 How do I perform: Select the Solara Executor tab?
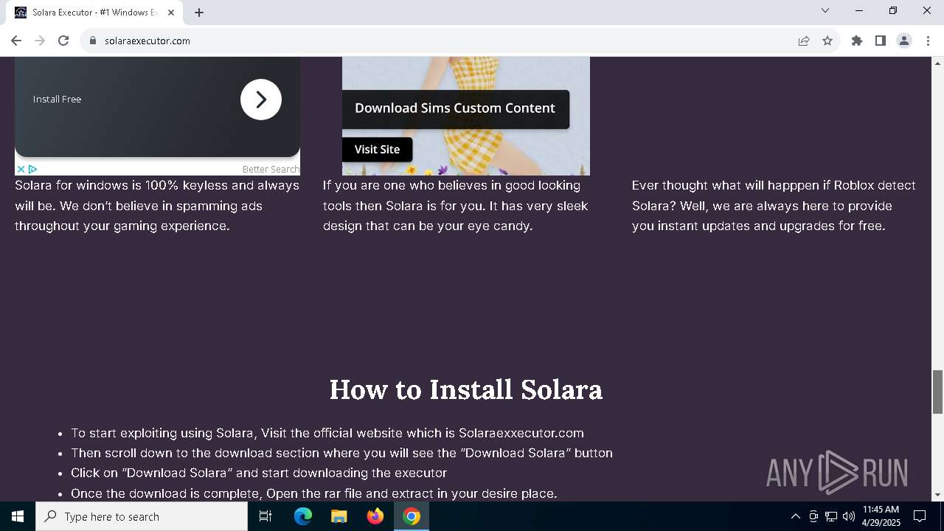tap(95, 13)
